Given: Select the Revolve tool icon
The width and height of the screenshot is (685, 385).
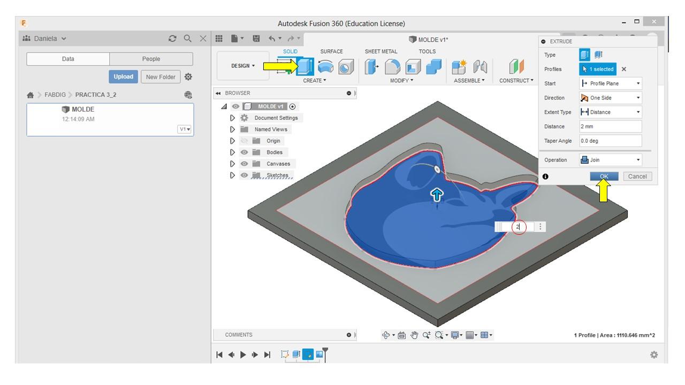Looking at the screenshot, I should pyautogui.click(x=326, y=66).
